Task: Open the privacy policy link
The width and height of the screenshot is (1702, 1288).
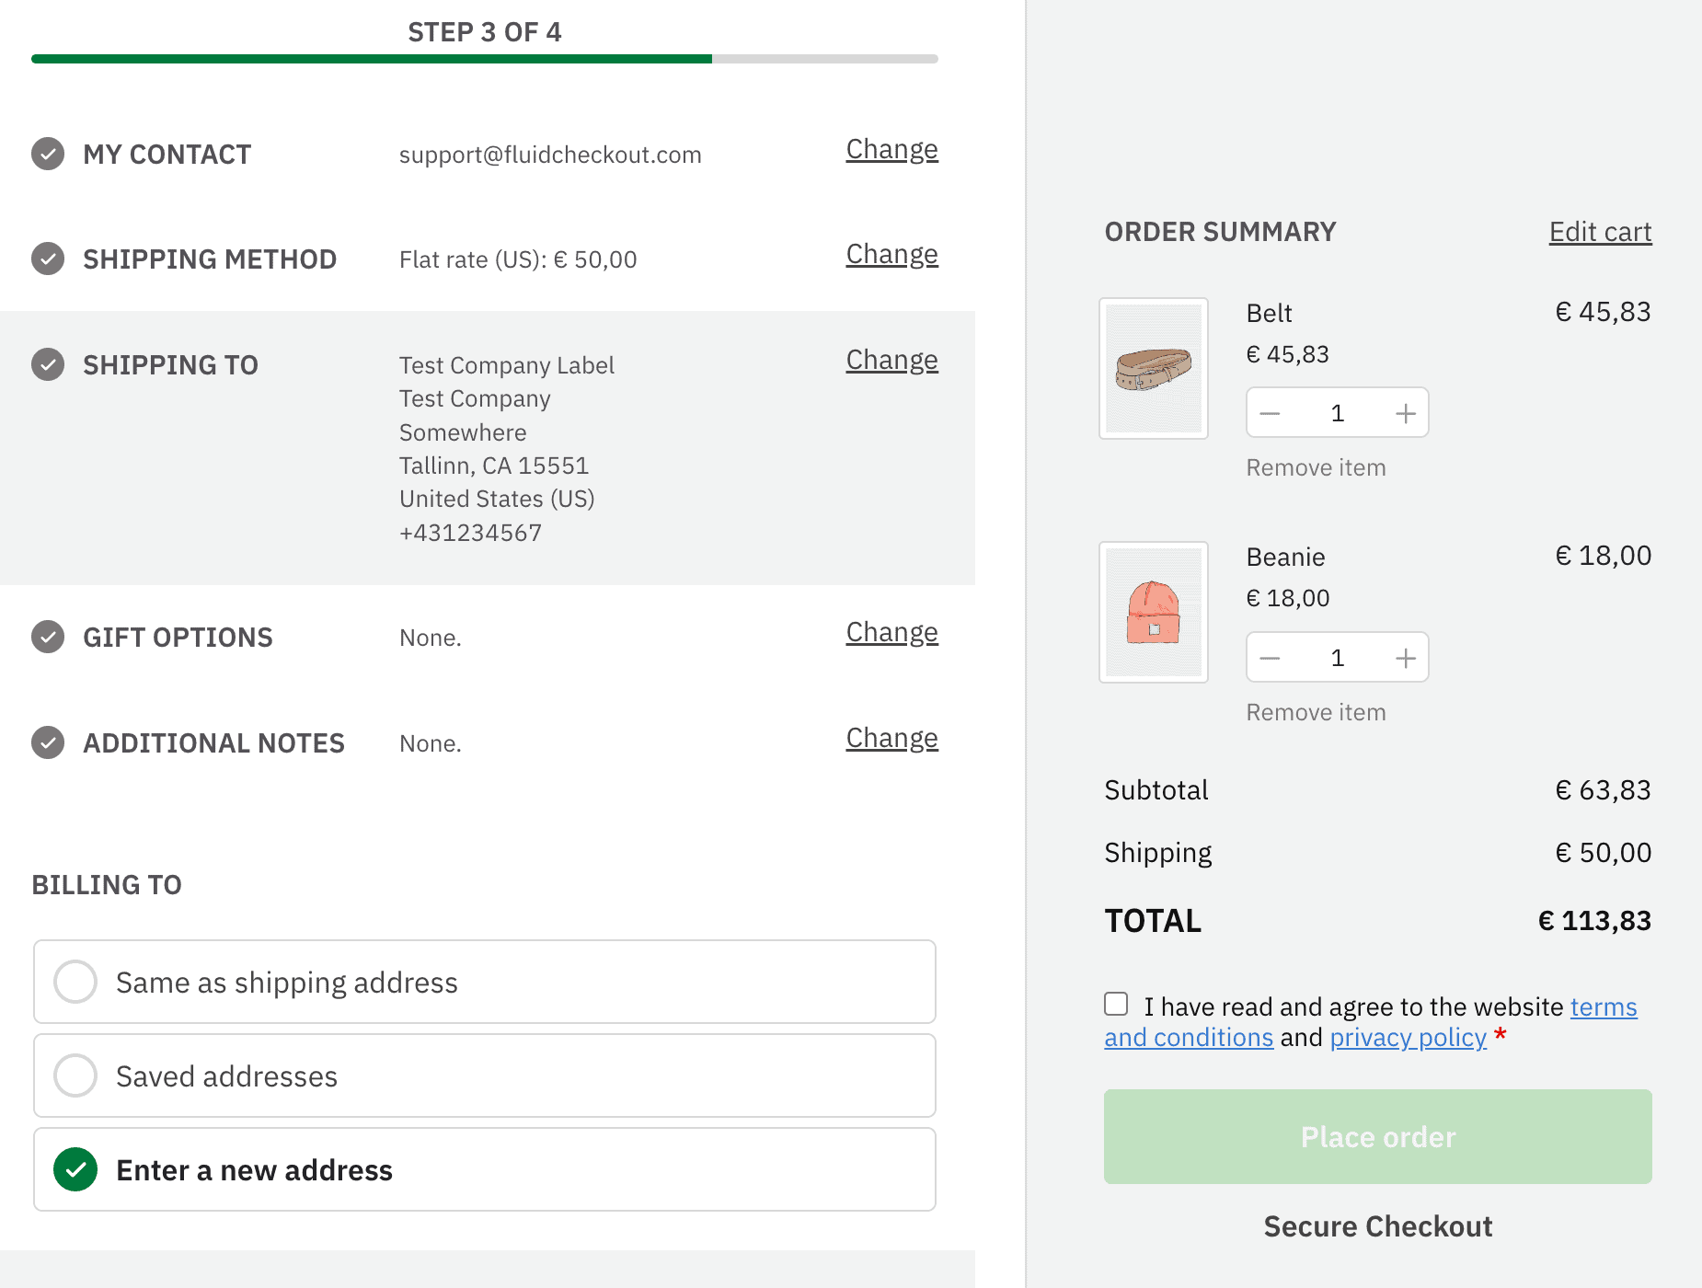Action: [1407, 1037]
